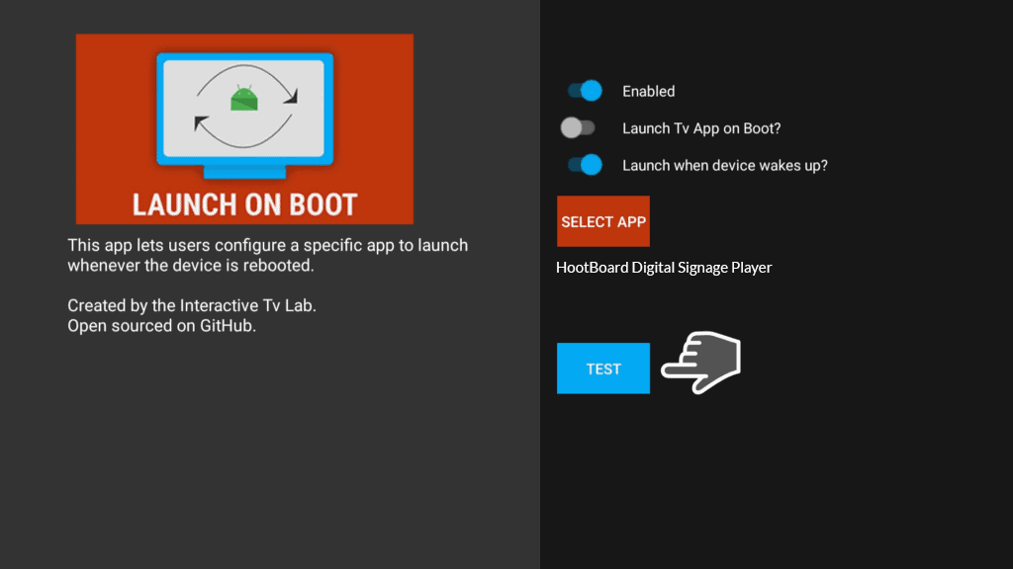Click the green Android robot icon

coord(242,98)
